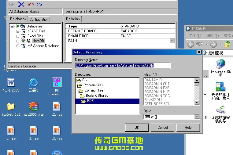Switch to the Databases tab
The image size is (233, 155).
[18, 19]
